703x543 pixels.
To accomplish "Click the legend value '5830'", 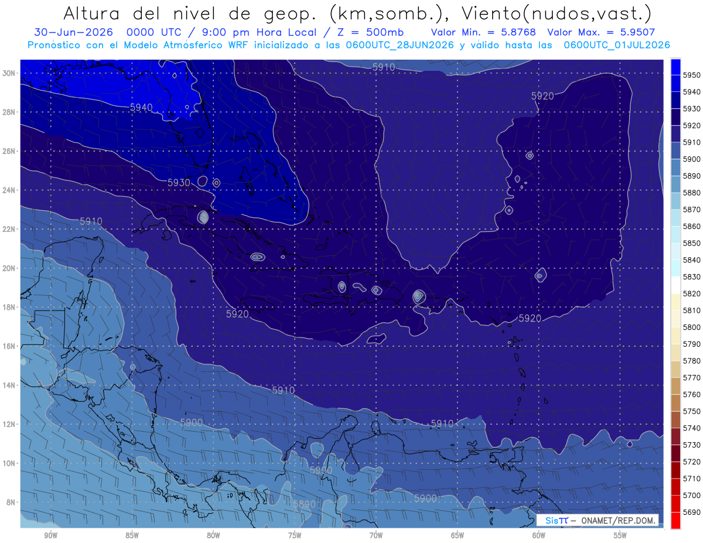I will [692, 276].
